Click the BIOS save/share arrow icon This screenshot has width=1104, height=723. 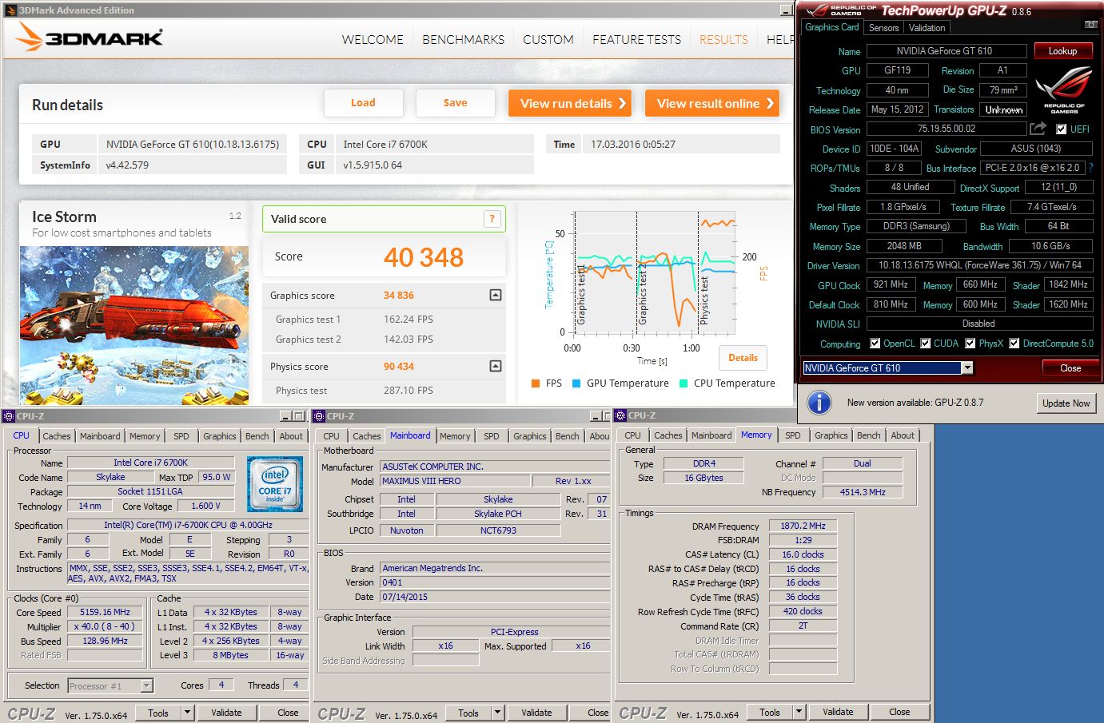tap(1038, 128)
